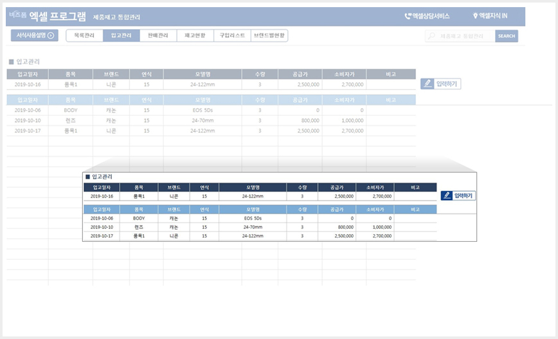Click the phone icon next to 엑셀상담서비스
This screenshot has width=558, height=339.
[x=408, y=16]
